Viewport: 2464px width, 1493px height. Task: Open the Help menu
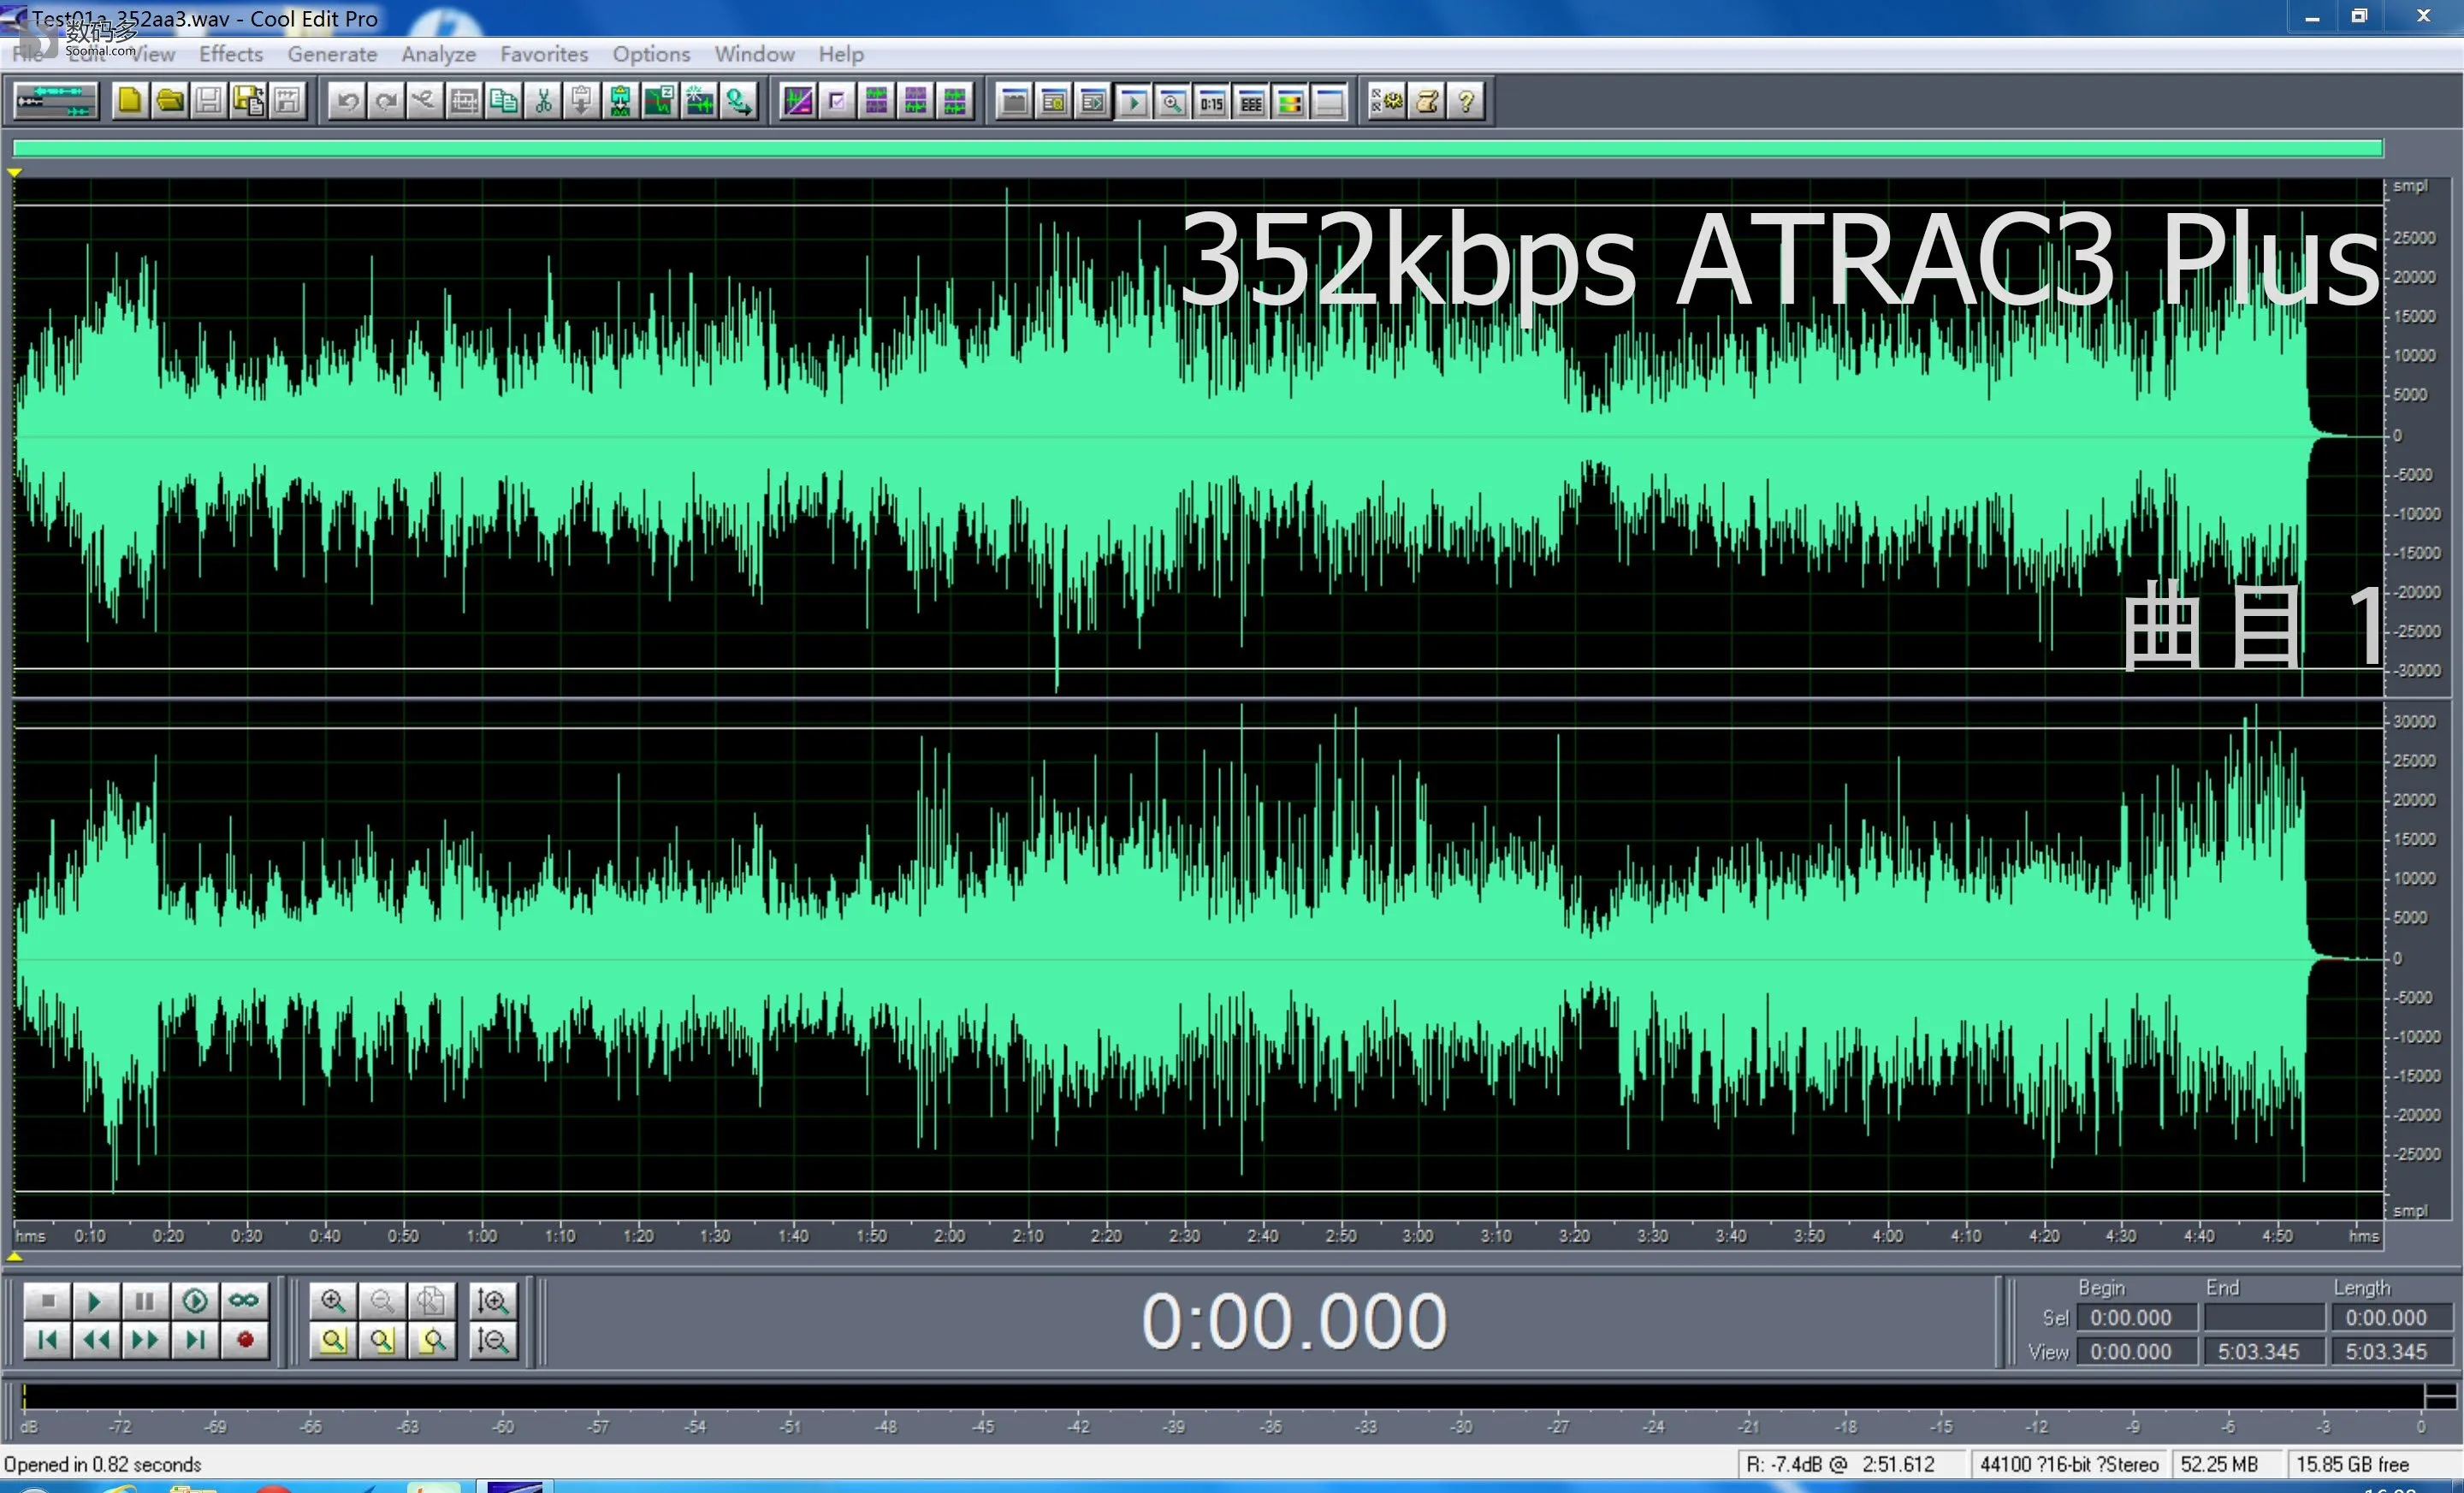pos(841,54)
